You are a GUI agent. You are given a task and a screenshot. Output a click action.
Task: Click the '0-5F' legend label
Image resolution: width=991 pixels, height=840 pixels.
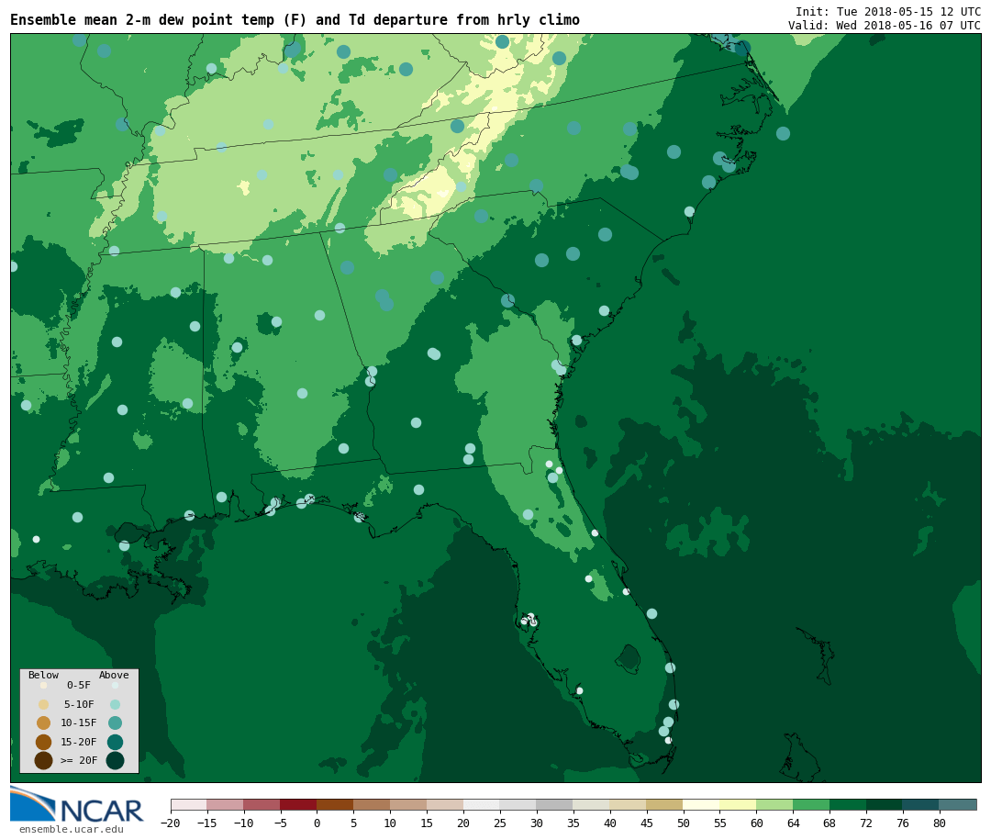(79, 685)
